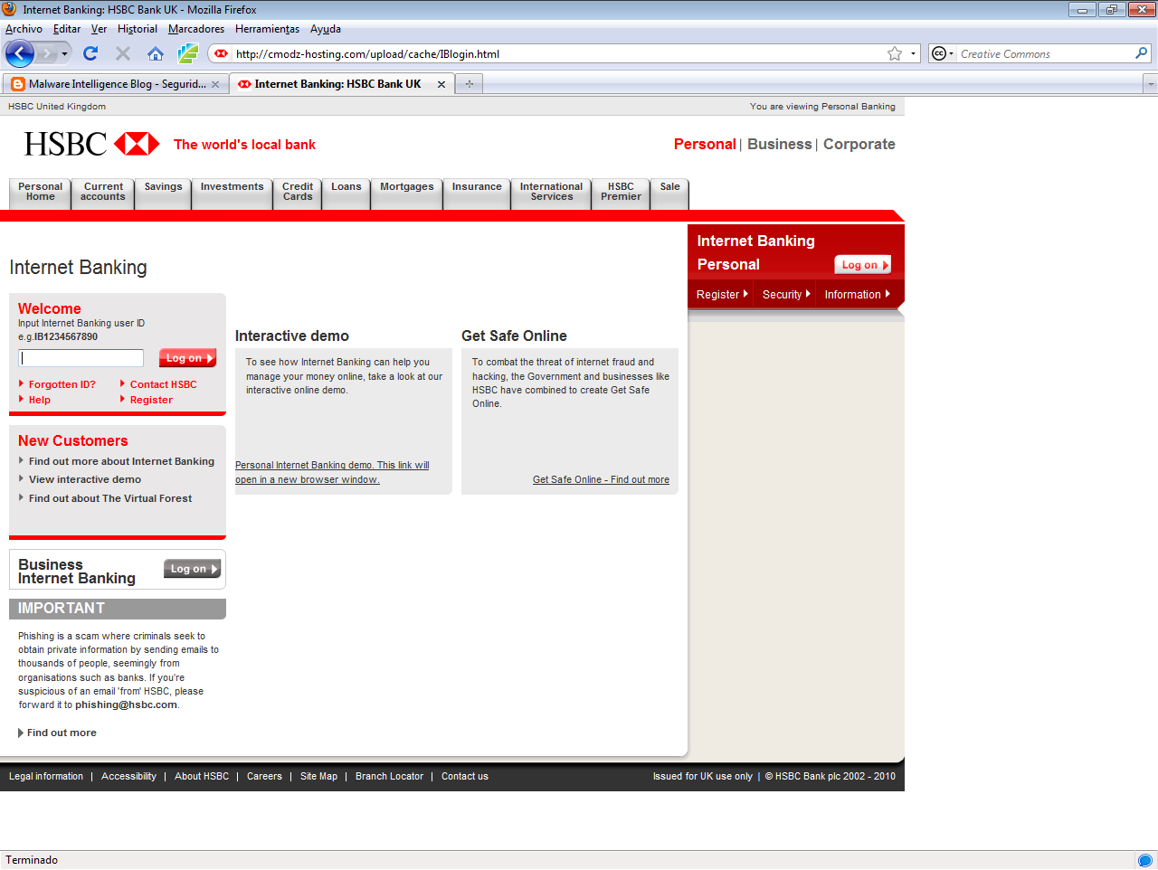1158x870 pixels.
Task: Open the Accessibility footer link
Action: [128, 776]
